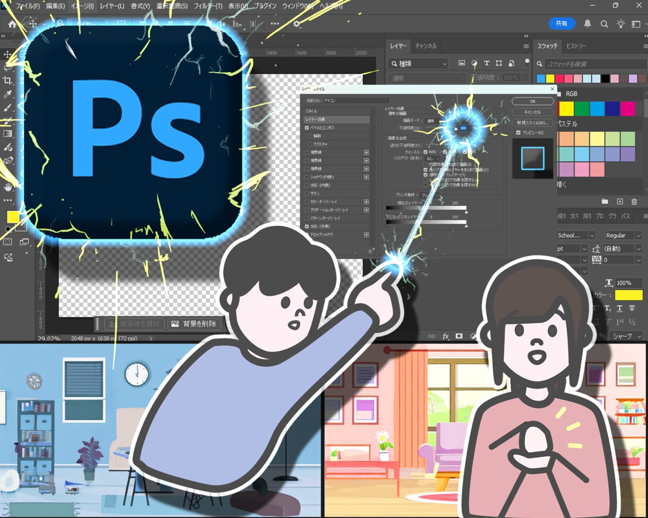Switch to ヒストリー tab
The height and width of the screenshot is (518, 648).
point(576,46)
